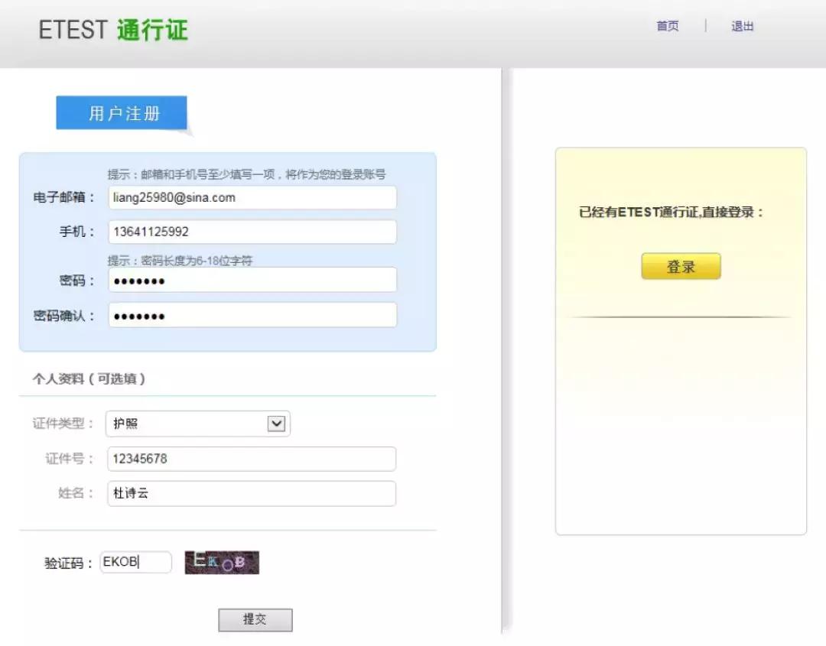826x646 pixels.
Task: Open the 首页 menu link
Action: pos(665,25)
